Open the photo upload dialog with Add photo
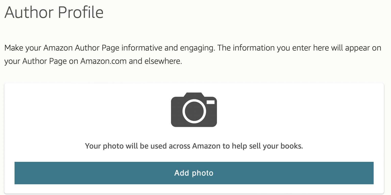Image resolution: width=391 pixels, height=195 pixels. click(194, 173)
